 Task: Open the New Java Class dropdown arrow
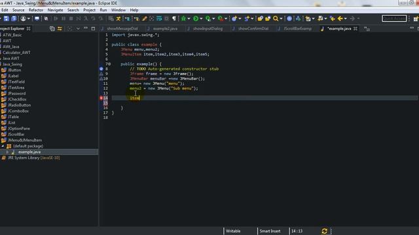click(x=252, y=19)
